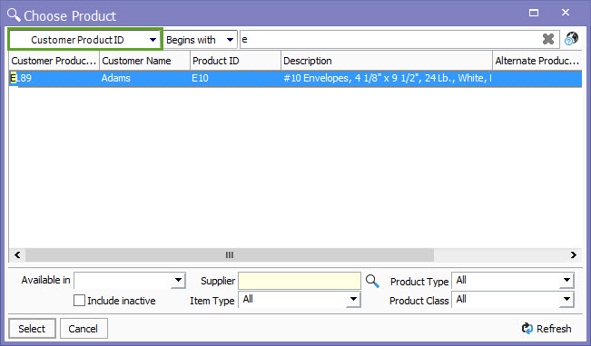Click the #10 Envelopes description cell
Image resolution: width=591 pixels, height=346 pixels.
coord(387,78)
